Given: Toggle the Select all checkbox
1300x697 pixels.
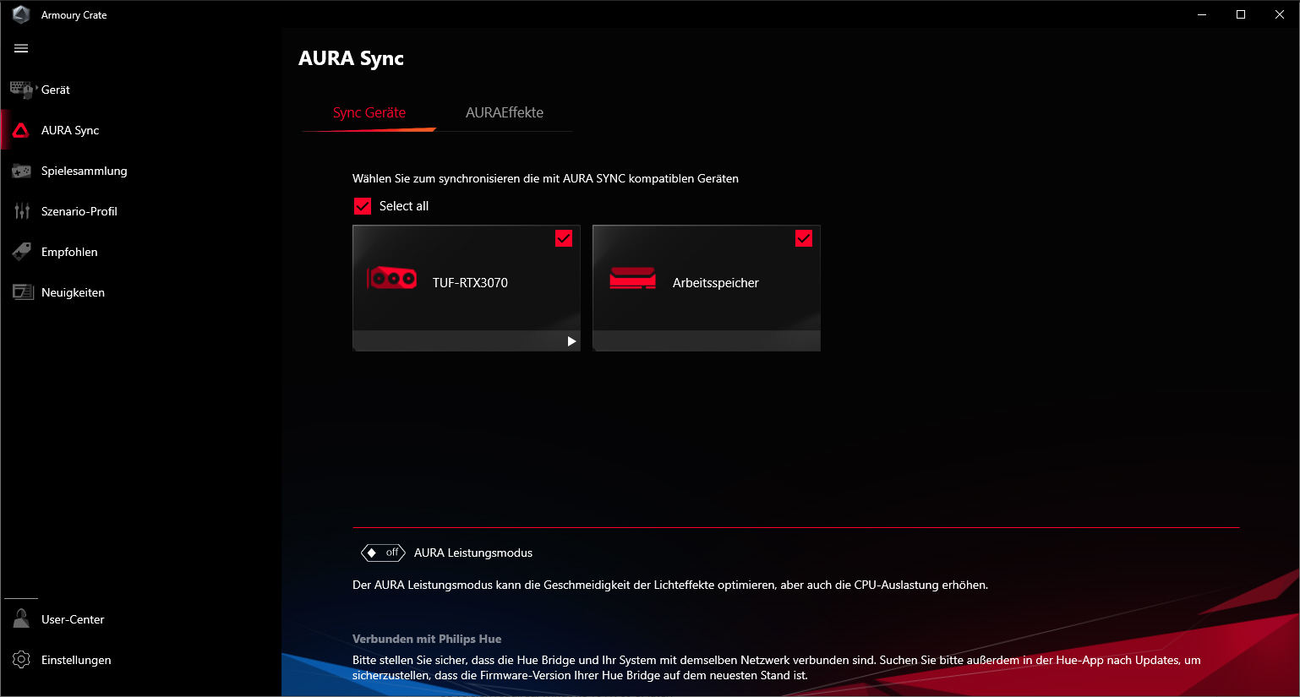Looking at the screenshot, I should tap(363, 206).
